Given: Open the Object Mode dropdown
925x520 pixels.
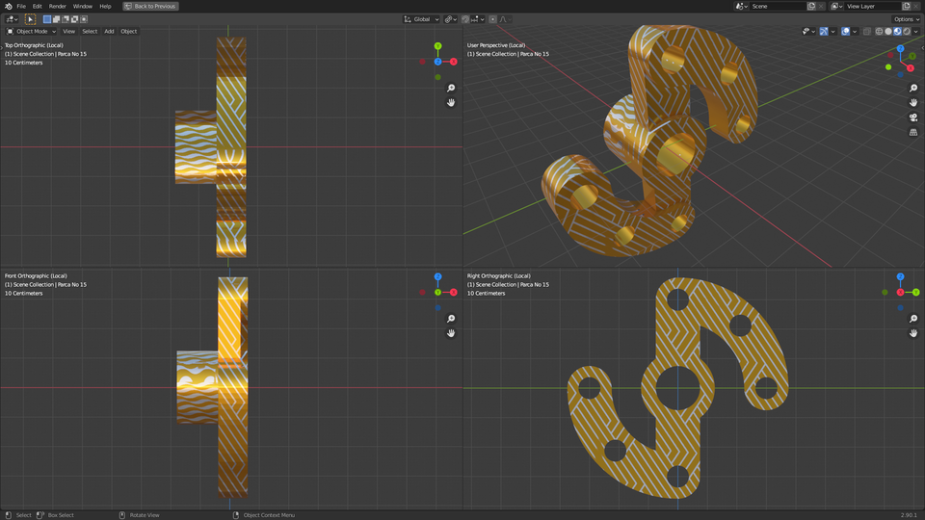Looking at the screenshot, I should (x=31, y=31).
